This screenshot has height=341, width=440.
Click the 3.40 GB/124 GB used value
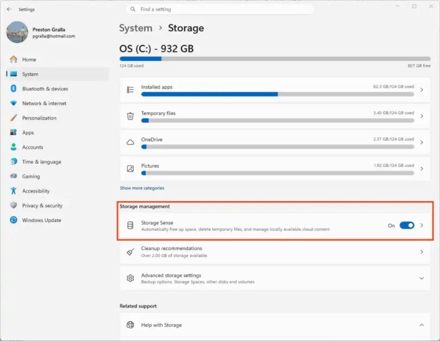pyautogui.click(x=394, y=113)
